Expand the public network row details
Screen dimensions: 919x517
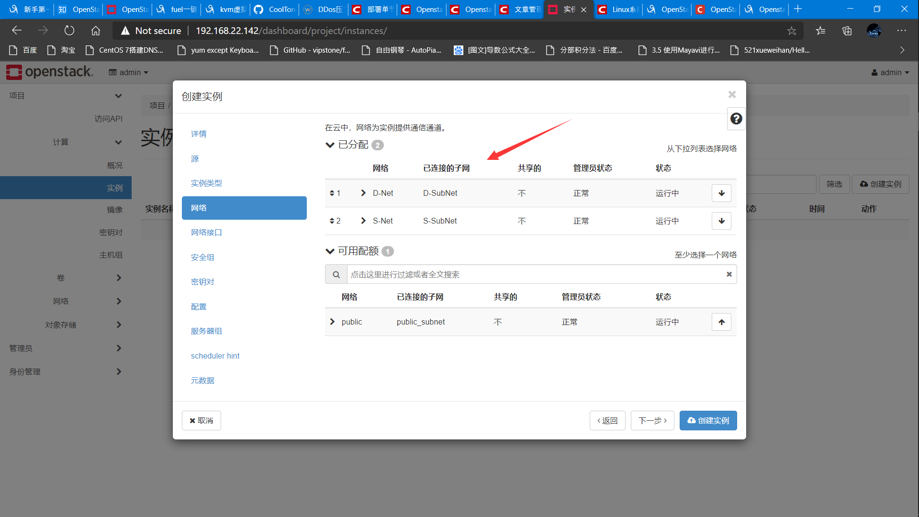coord(332,322)
